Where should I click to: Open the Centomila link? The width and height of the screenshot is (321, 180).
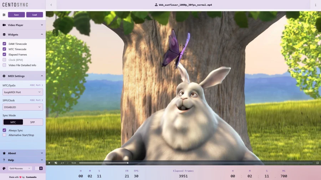click(31, 177)
